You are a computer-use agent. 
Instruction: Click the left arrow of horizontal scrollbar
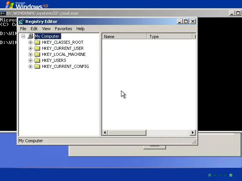tap(105, 133)
